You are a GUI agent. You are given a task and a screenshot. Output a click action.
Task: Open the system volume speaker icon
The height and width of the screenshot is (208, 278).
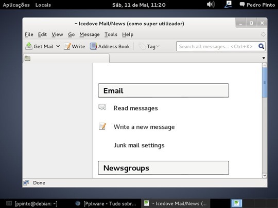click(x=211, y=4)
